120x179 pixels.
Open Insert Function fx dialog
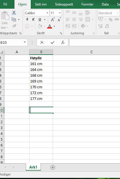pyautogui.click(x=63, y=42)
